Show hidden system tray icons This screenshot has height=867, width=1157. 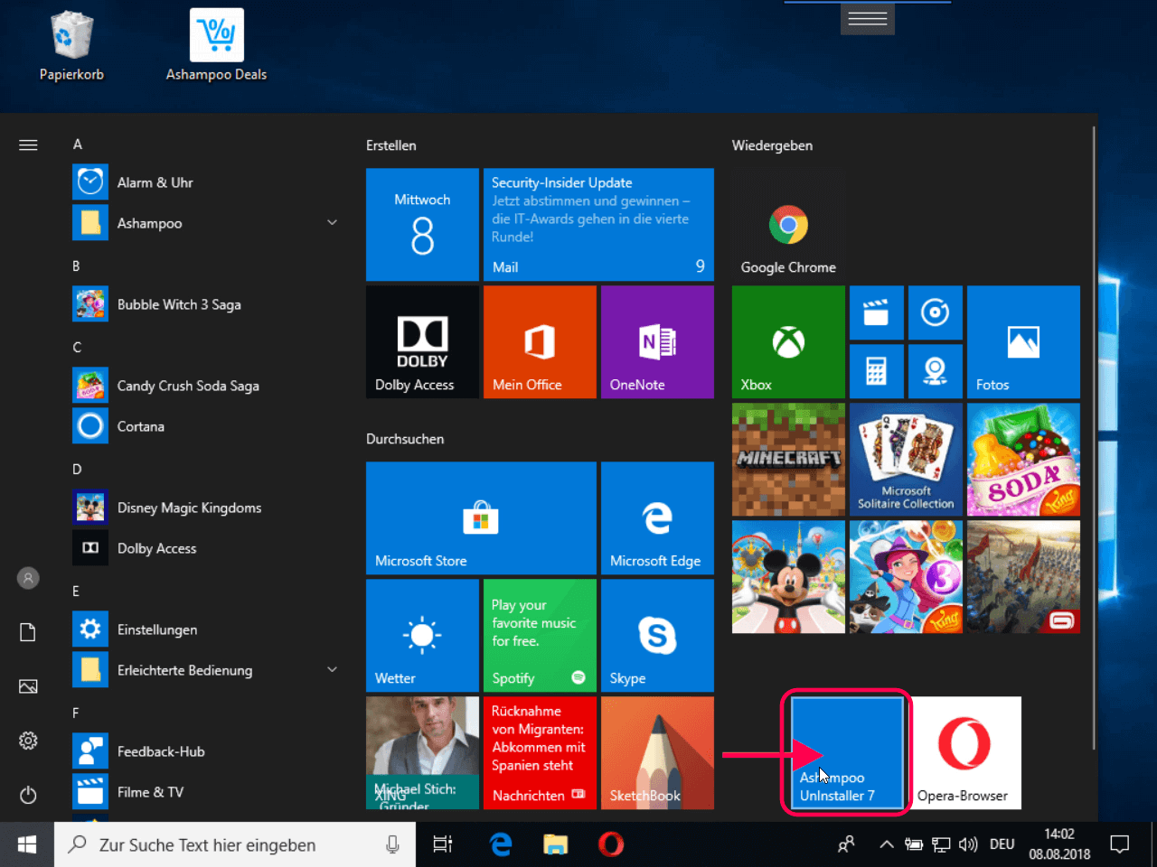887,844
